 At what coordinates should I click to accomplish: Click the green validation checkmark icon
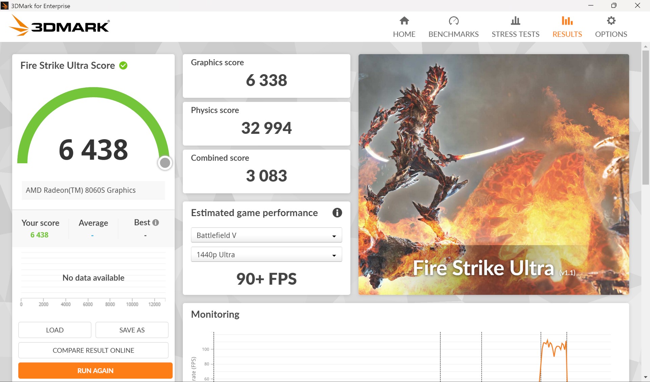[123, 65]
